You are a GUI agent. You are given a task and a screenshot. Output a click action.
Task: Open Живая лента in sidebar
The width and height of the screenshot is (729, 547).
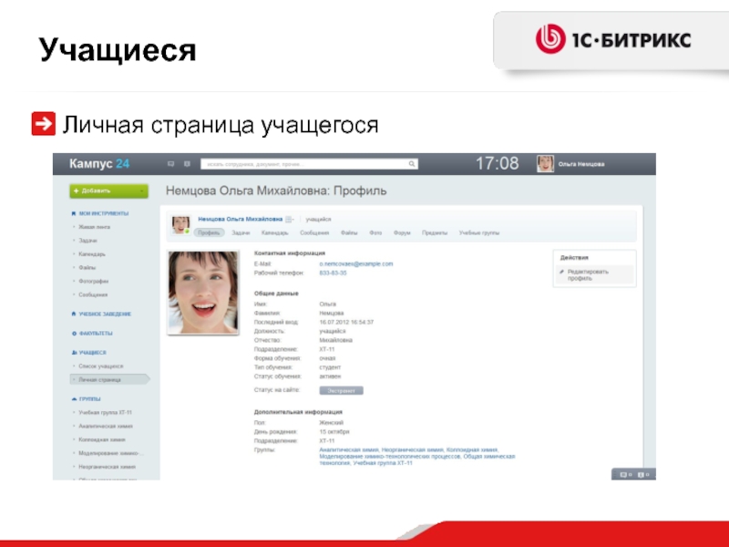(95, 227)
